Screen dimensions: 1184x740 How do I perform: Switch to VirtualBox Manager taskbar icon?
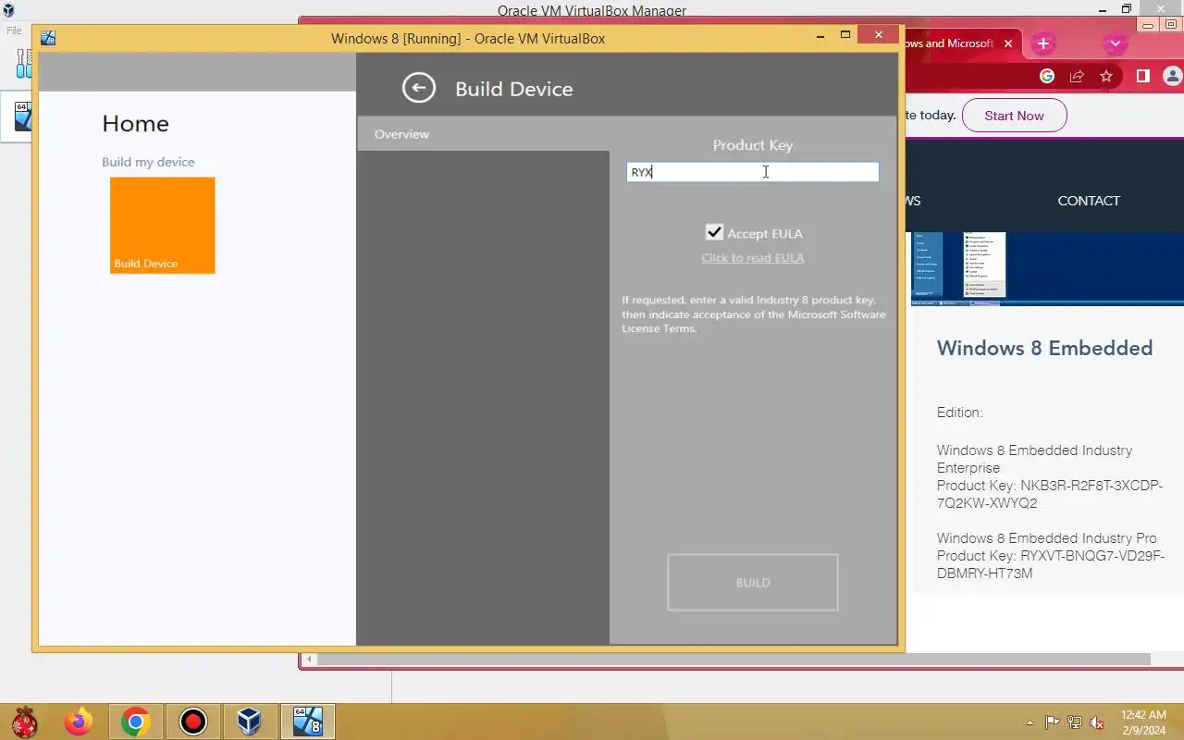click(x=249, y=721)
